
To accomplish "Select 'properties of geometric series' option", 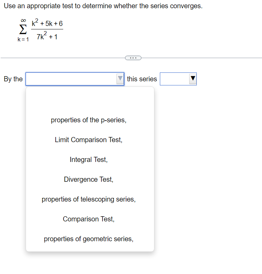I will coord(88,239).
